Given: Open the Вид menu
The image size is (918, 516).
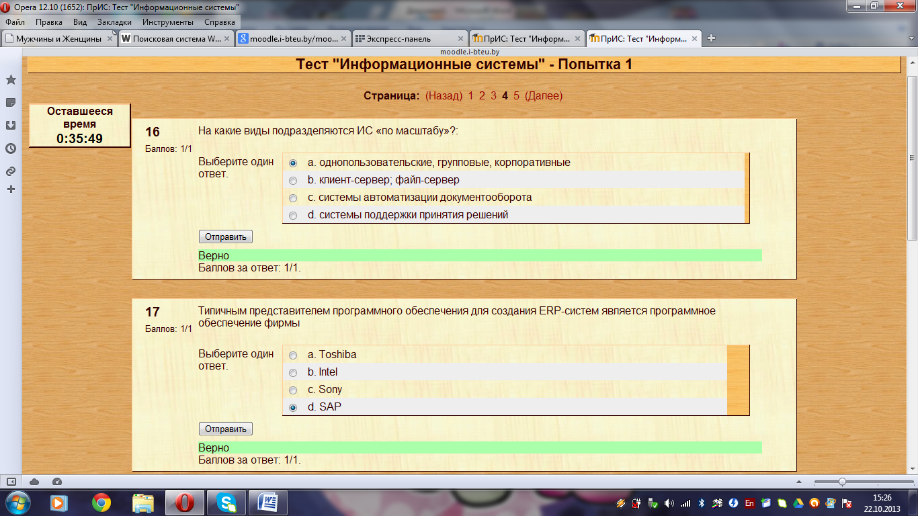Looking at the screenshot, I should (80, 22).
